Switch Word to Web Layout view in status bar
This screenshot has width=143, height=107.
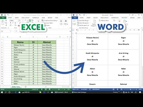121,89
